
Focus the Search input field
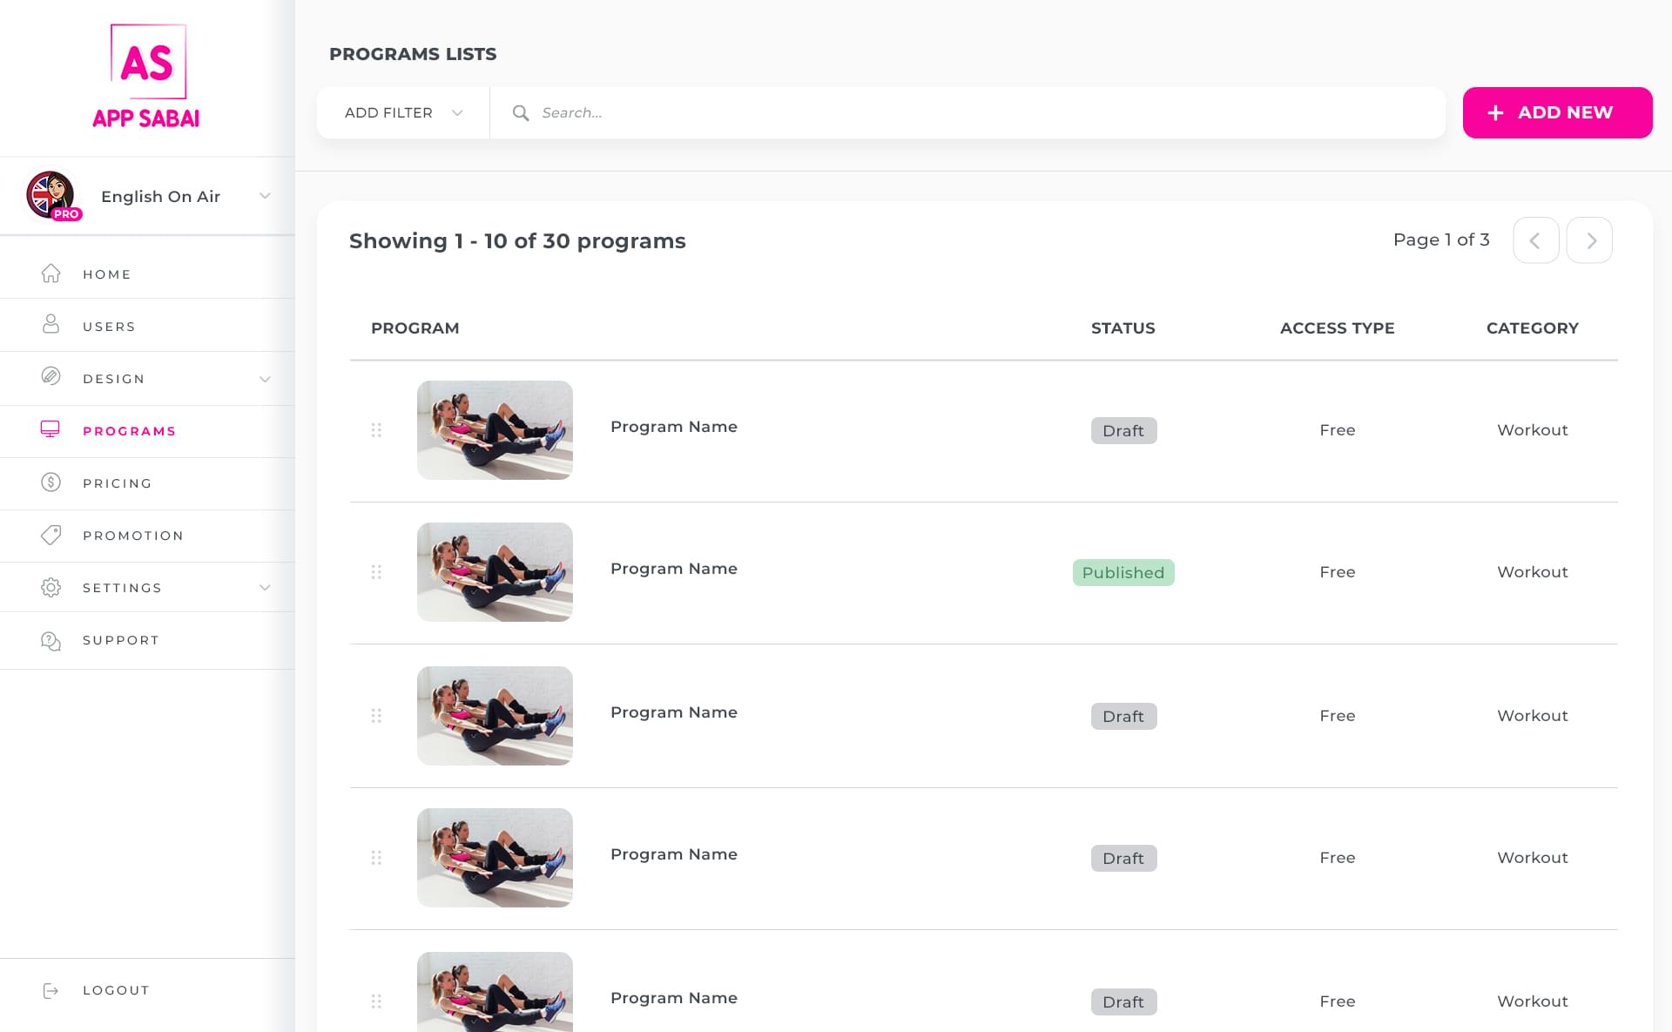click(x=967, y=112)
